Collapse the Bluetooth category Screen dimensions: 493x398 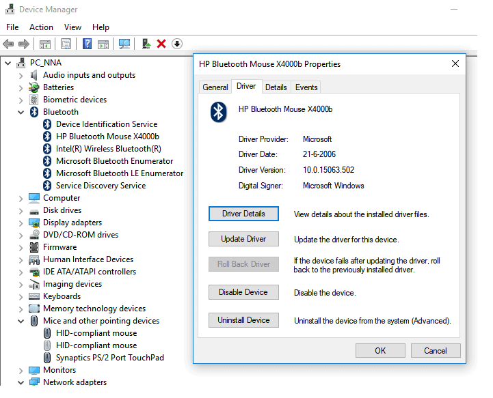click(x=21, y=112)
